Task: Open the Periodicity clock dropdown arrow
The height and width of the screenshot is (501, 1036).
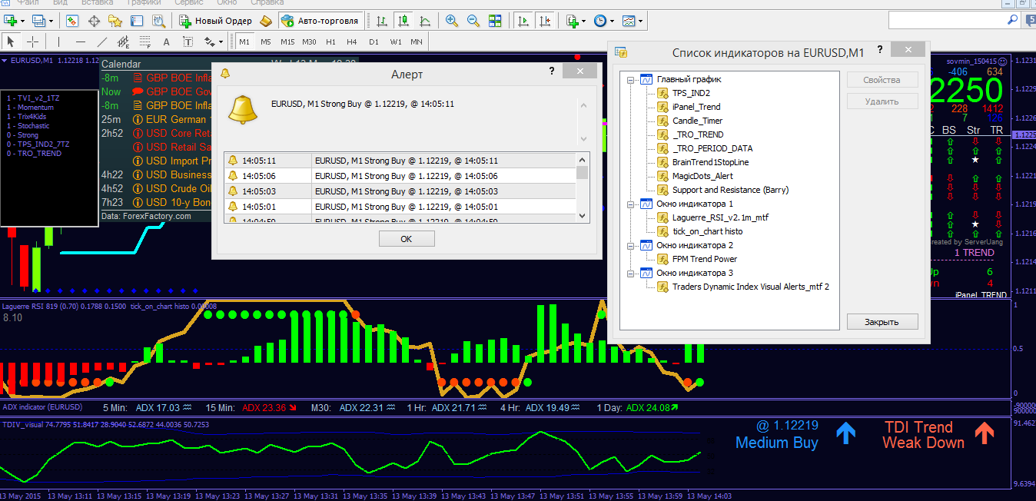Action: pyautogui.click(x=613, y=21)
